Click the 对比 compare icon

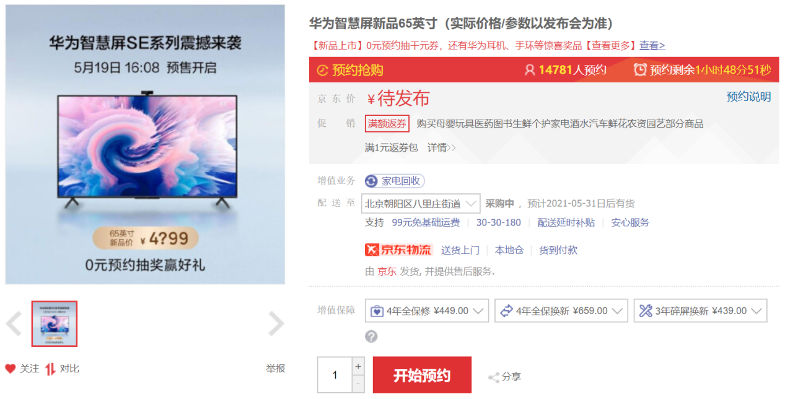point(50,369)
